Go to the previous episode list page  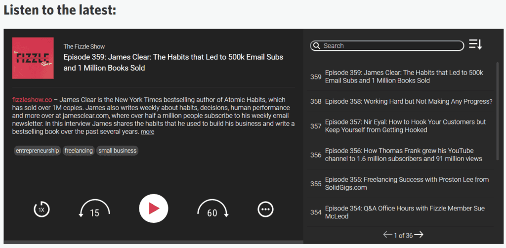(x=387, y=235)
